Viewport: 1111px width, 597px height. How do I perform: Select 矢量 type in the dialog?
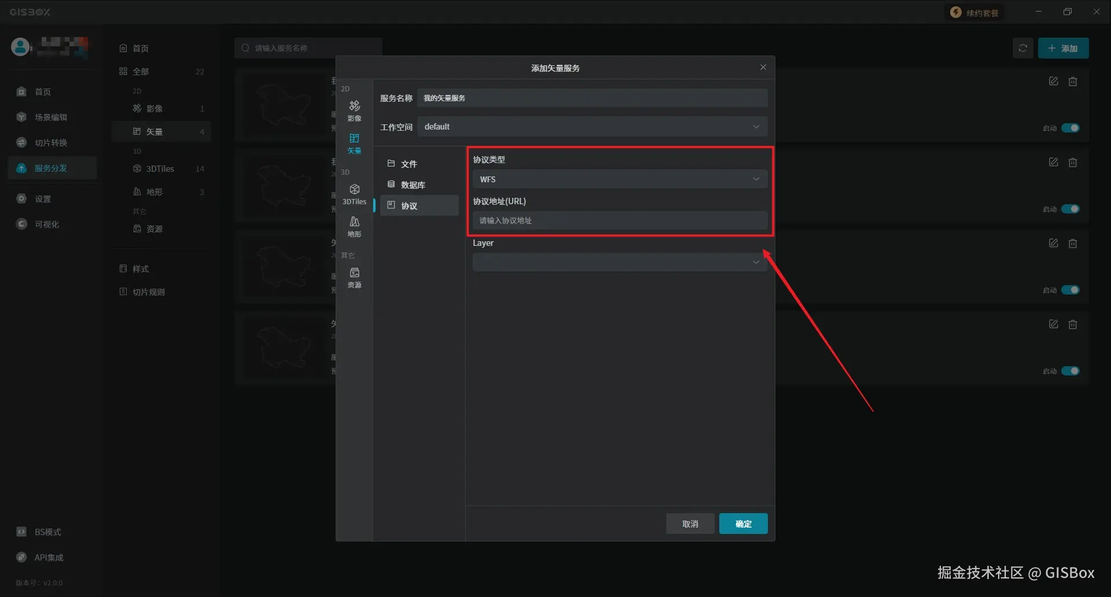point(355,143)
